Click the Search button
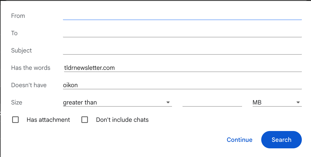This screenshot has width=311, height=157. (281, 140)
